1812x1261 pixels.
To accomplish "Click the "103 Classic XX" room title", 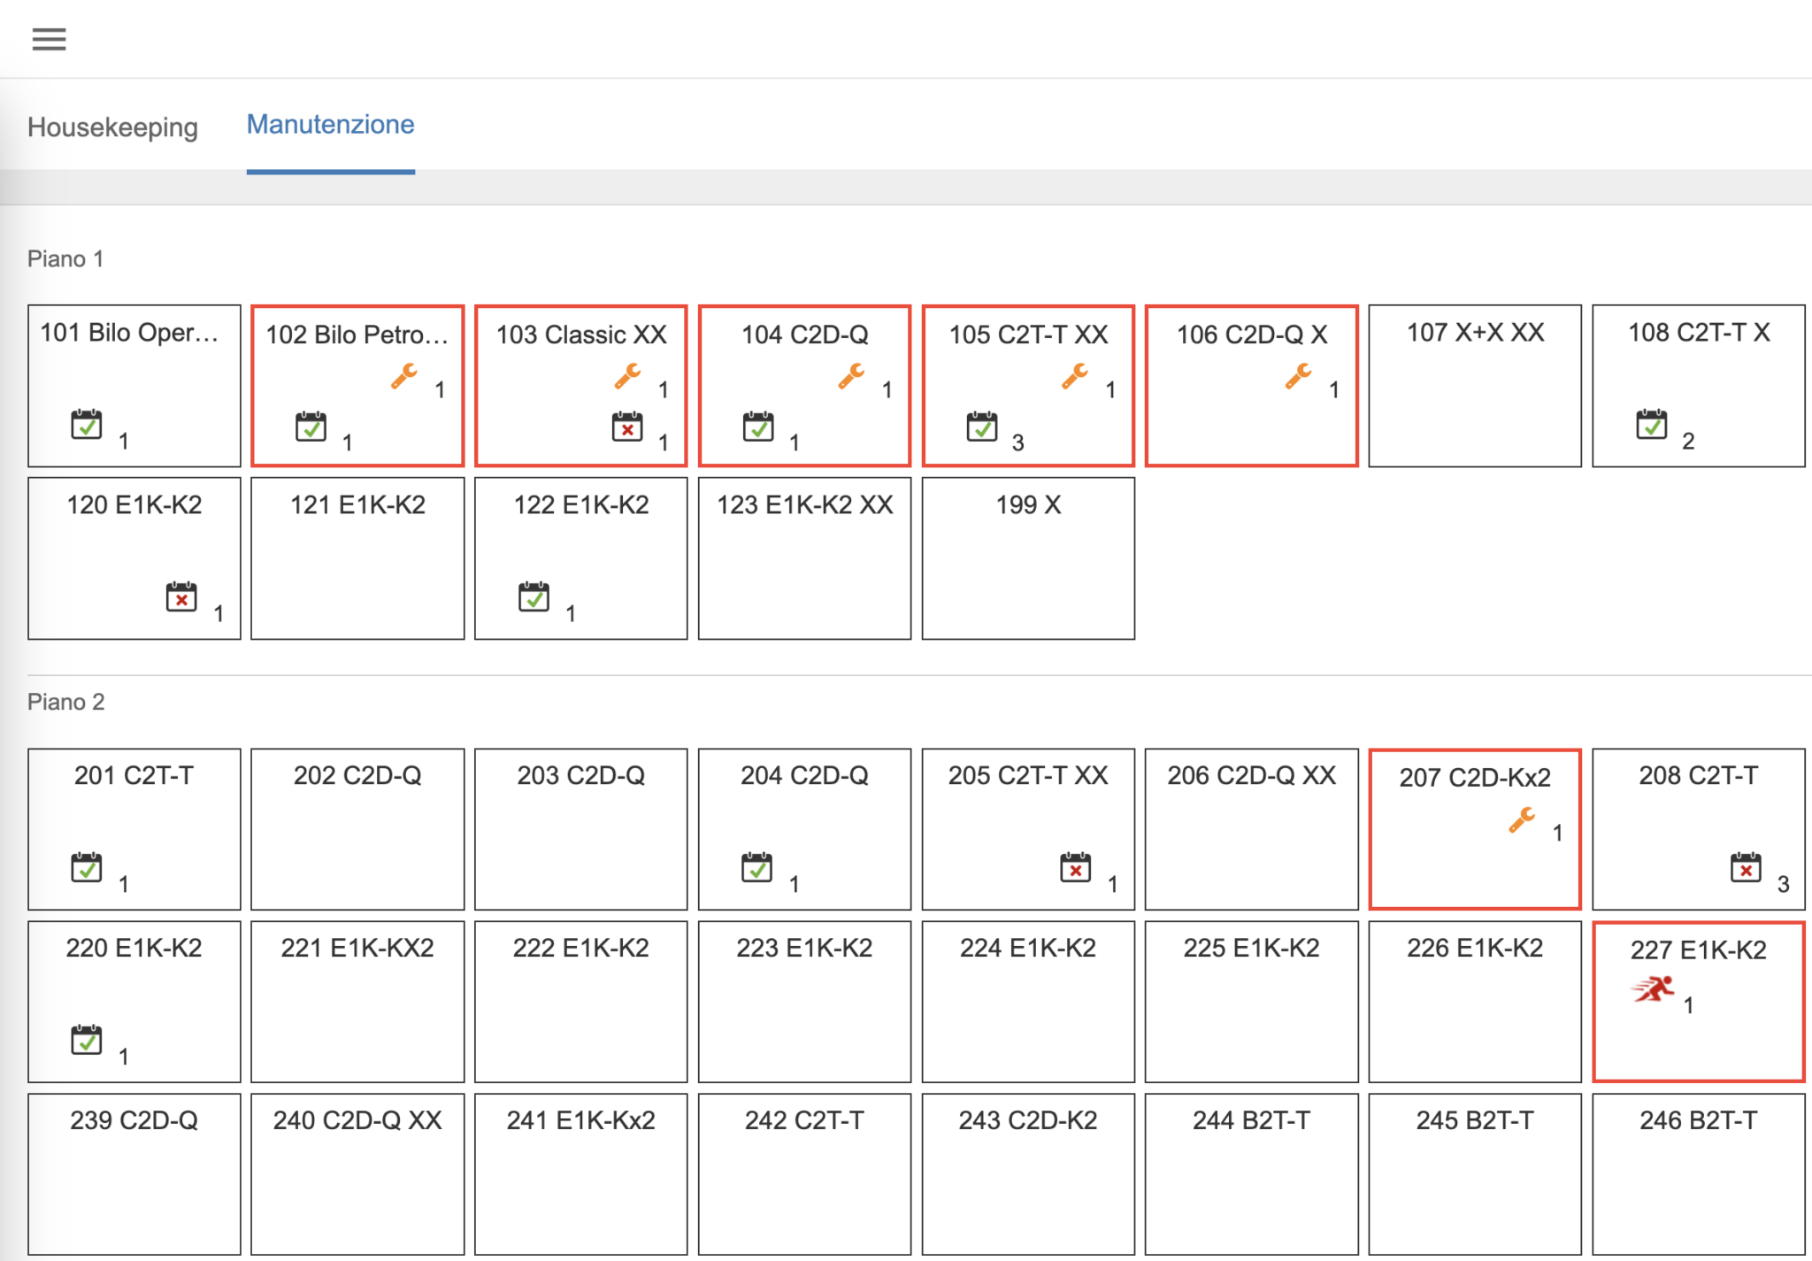I will pos(581,334).
